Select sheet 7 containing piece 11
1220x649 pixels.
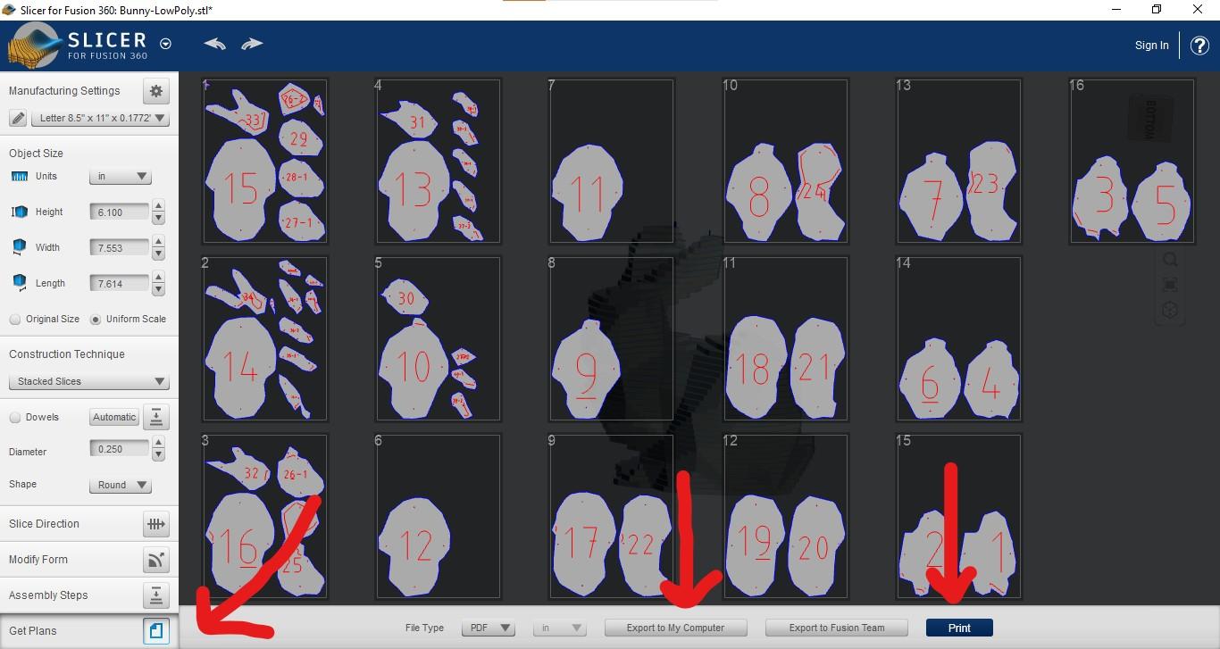click(612, 162)
